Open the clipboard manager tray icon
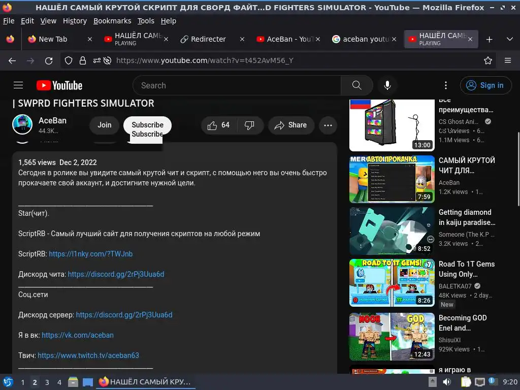This screenshot has width=520, height=390. 466,382
